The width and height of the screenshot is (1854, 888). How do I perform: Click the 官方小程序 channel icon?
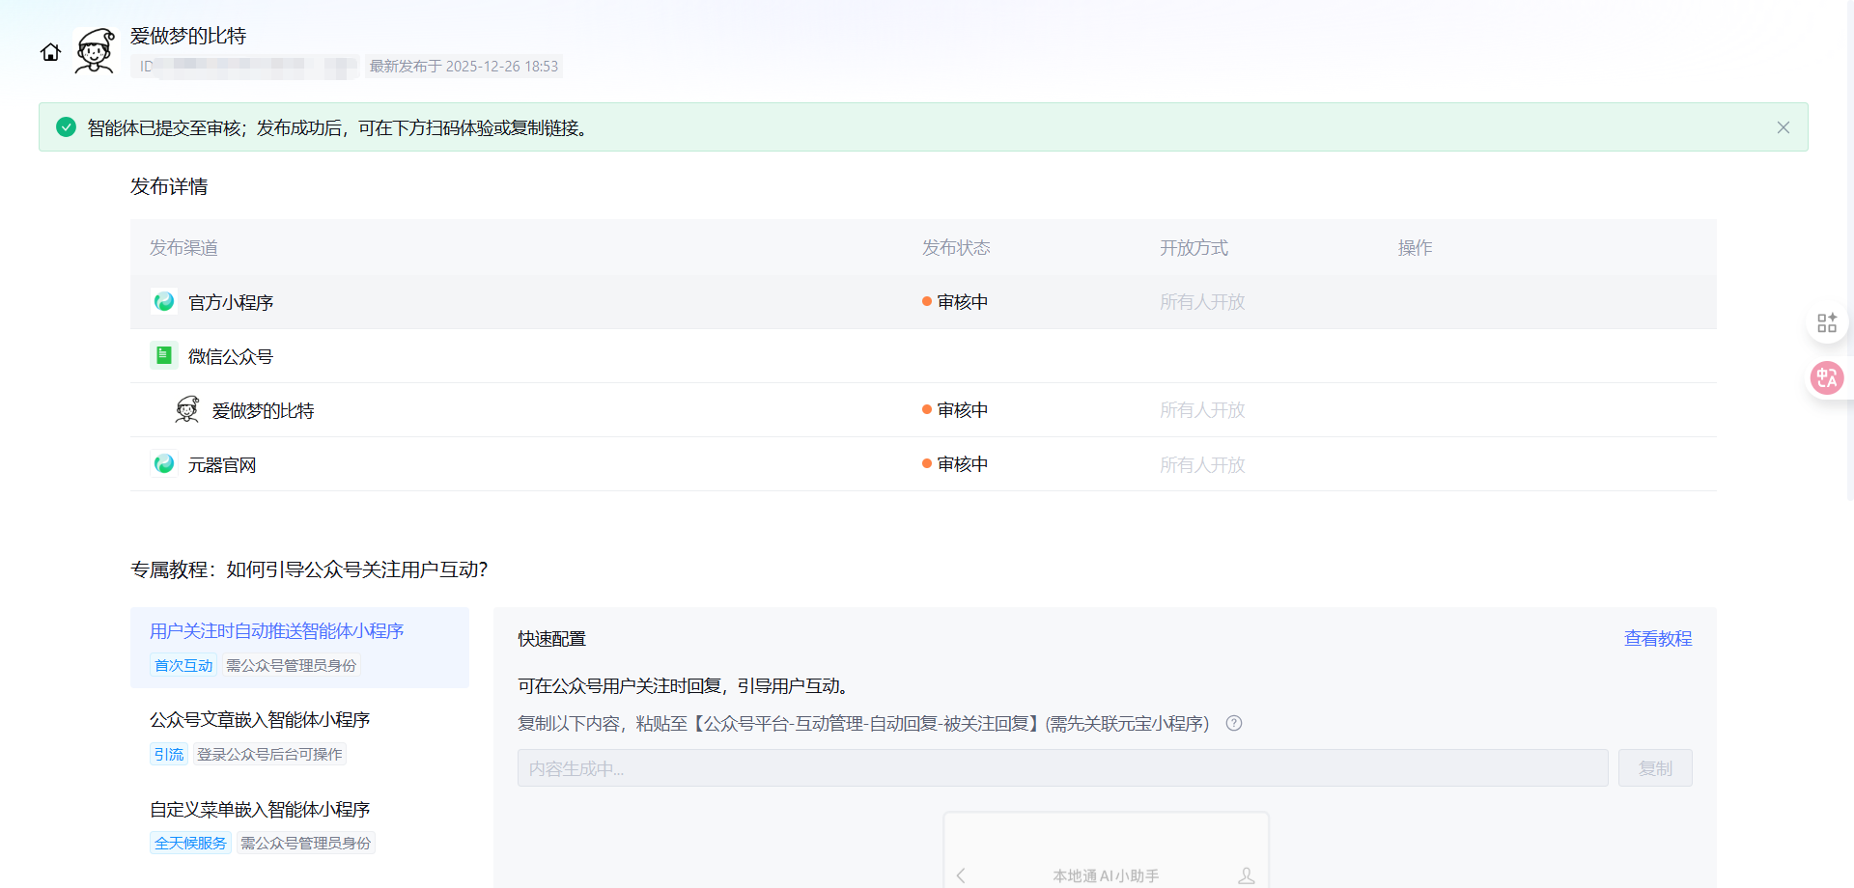pyautogui.click(x=164, y=302)
